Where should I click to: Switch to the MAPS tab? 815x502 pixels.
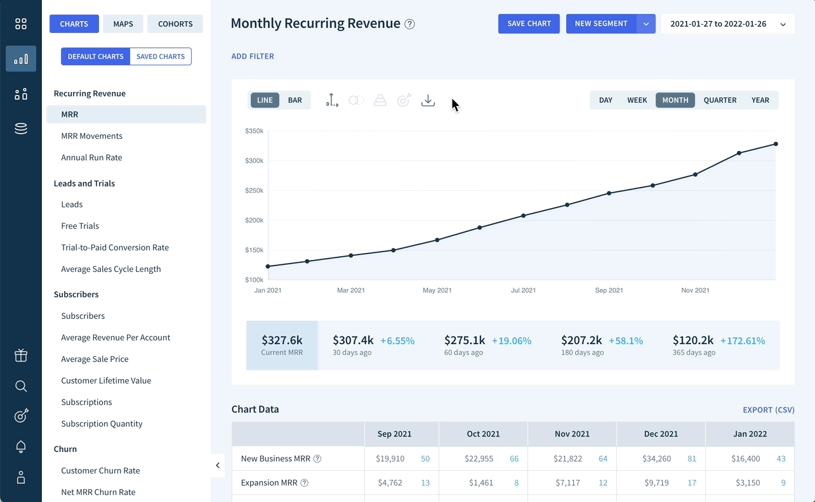coord(123,24)
